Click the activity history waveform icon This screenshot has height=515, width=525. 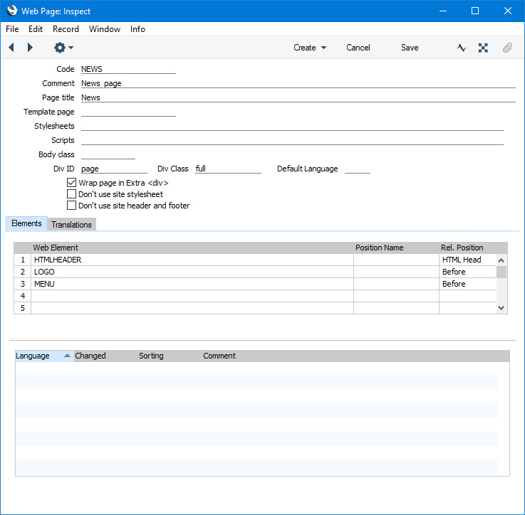tap(462, 48)
